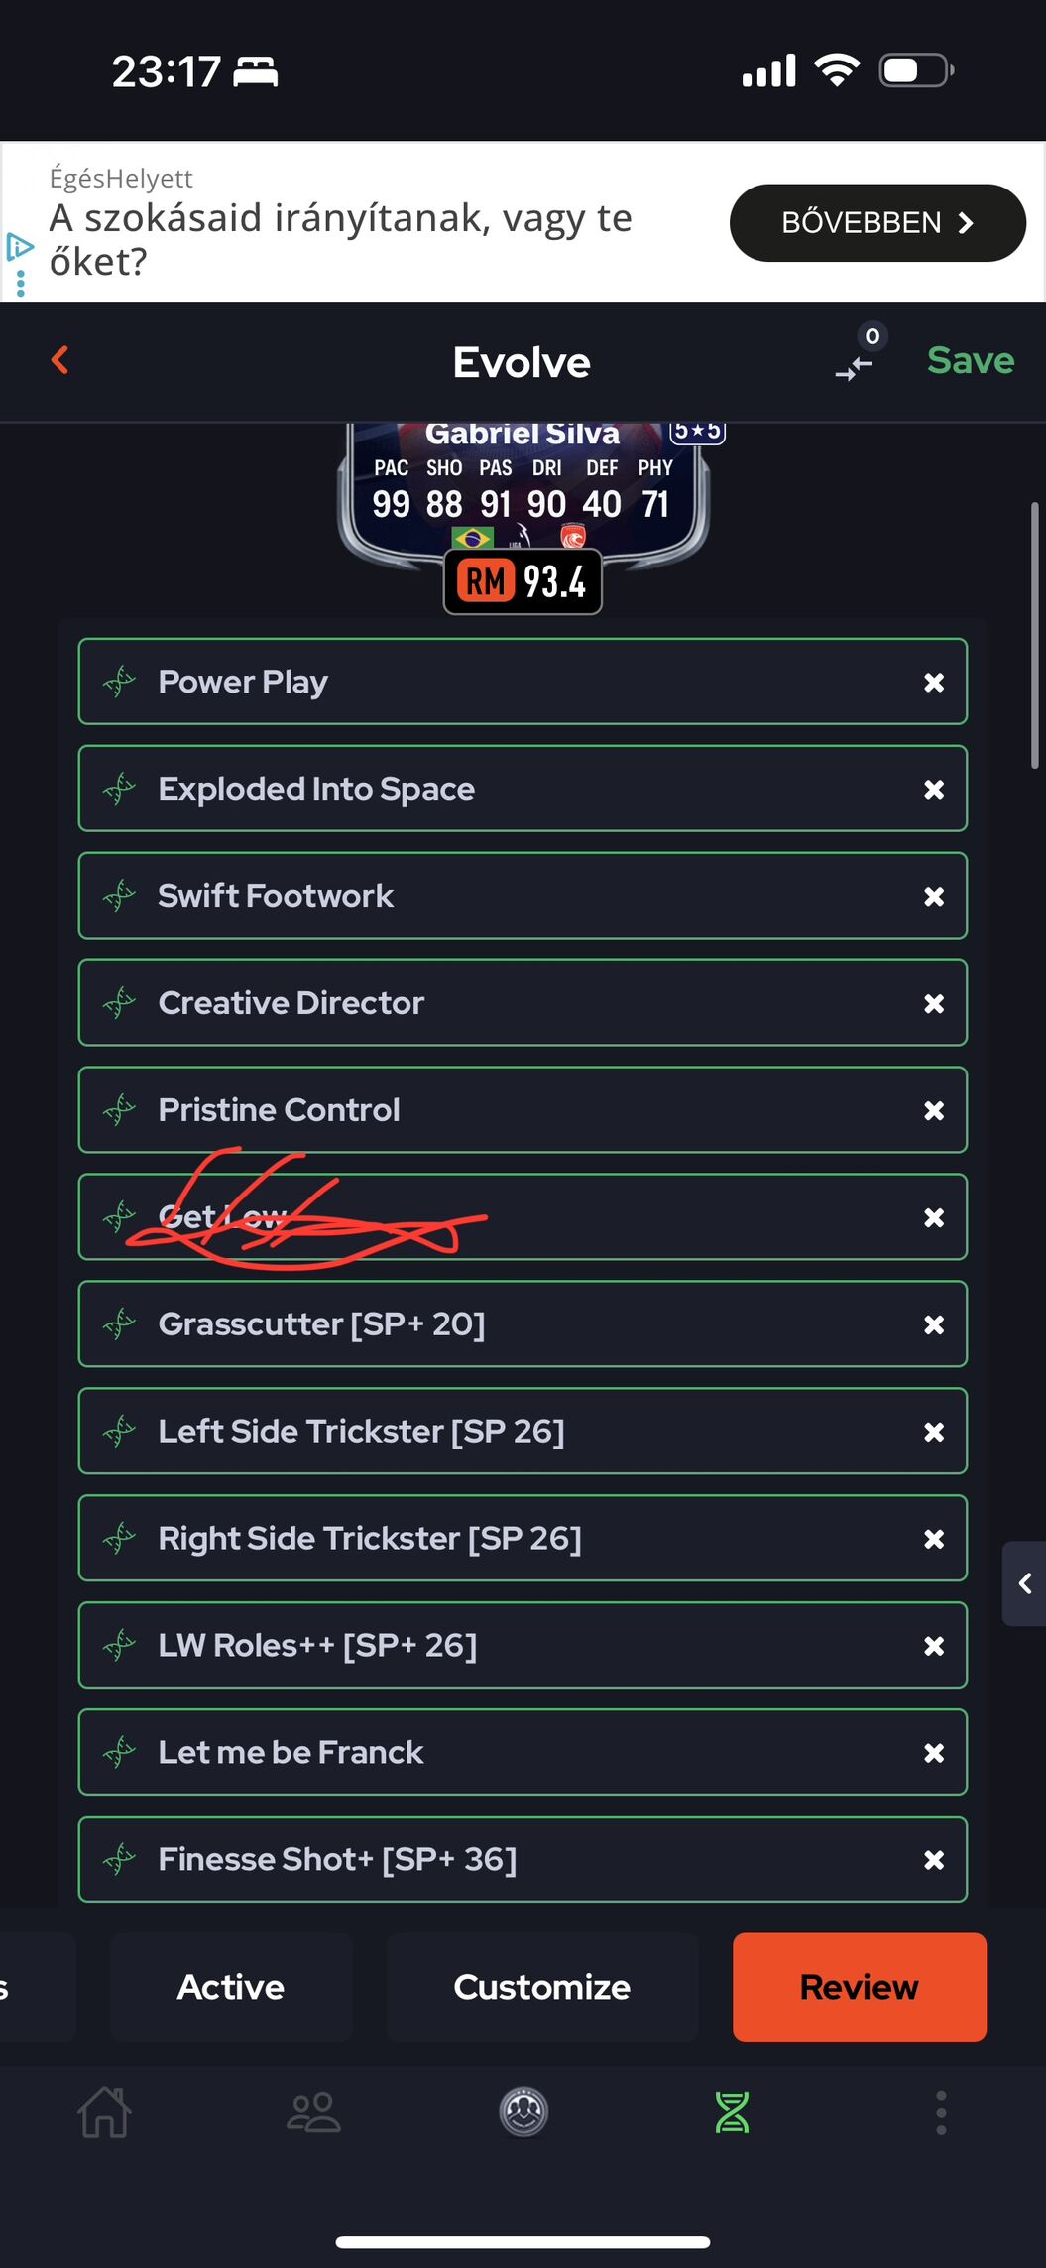Open the Grasscutter [SP+ 20] row
This screenshot has height=2268, width=1046.
click(496, 1324)
